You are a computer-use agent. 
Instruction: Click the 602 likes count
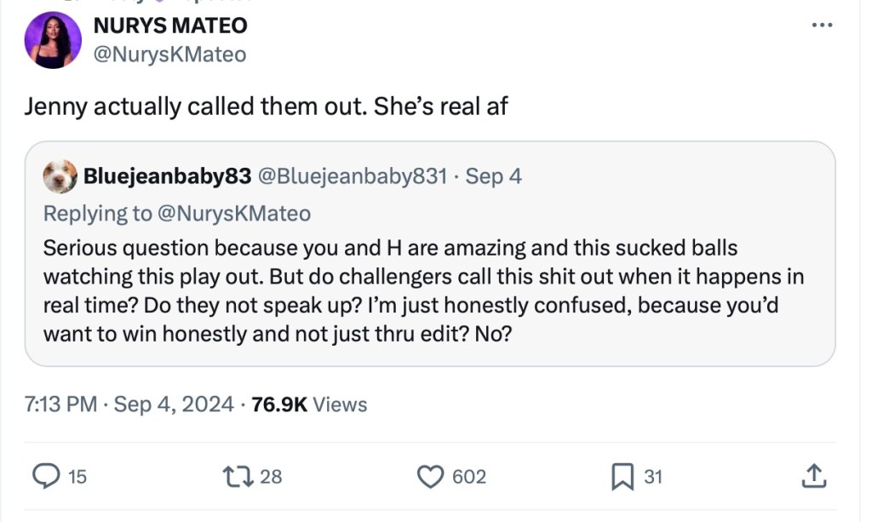pos(468,477)
